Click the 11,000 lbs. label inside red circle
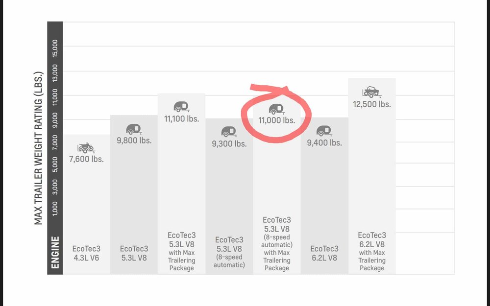 click(277, 120)
